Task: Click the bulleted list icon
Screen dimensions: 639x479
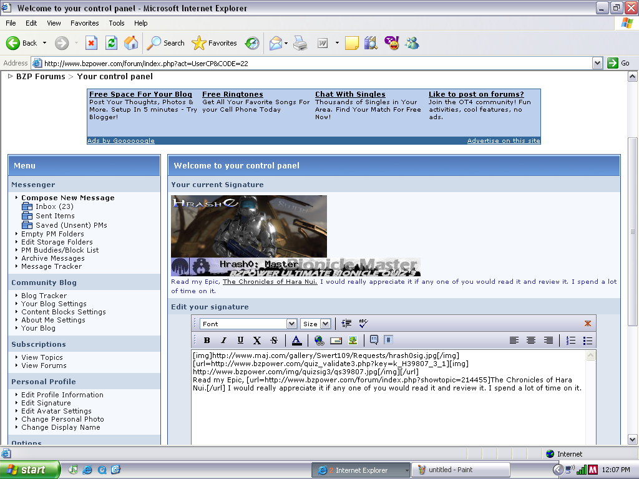Action: pyautogui.click(x=587, y=341)
